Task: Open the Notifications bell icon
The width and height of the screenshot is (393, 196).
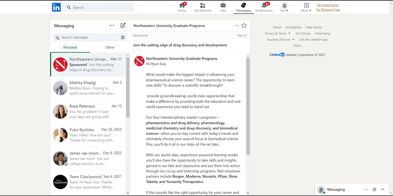Action: [264, 7]
